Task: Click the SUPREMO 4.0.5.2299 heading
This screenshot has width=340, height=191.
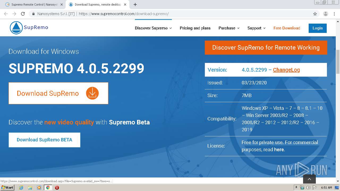Action: [76, 68]
